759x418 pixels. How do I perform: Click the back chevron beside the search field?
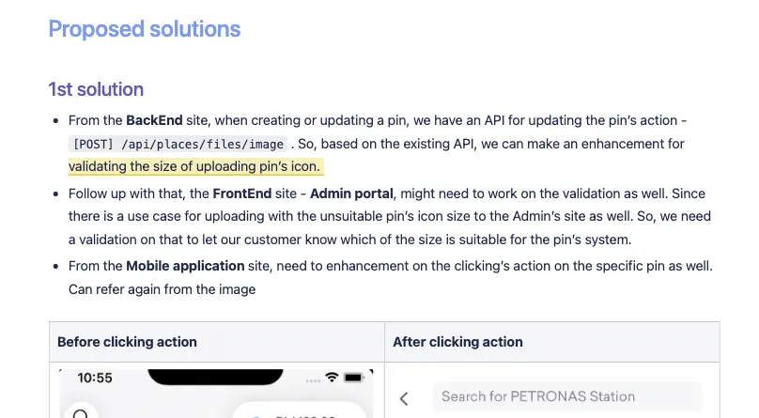[x=404, y=398]
